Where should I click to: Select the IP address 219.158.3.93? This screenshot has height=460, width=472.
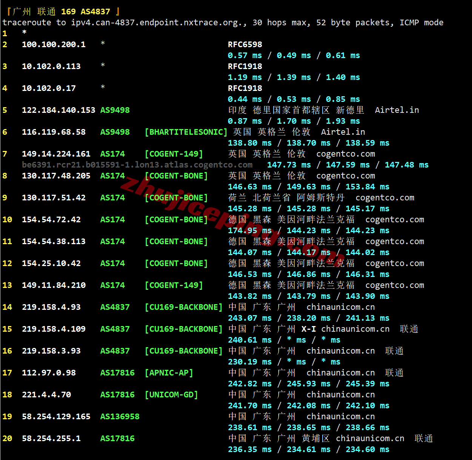tap(51, 351)
